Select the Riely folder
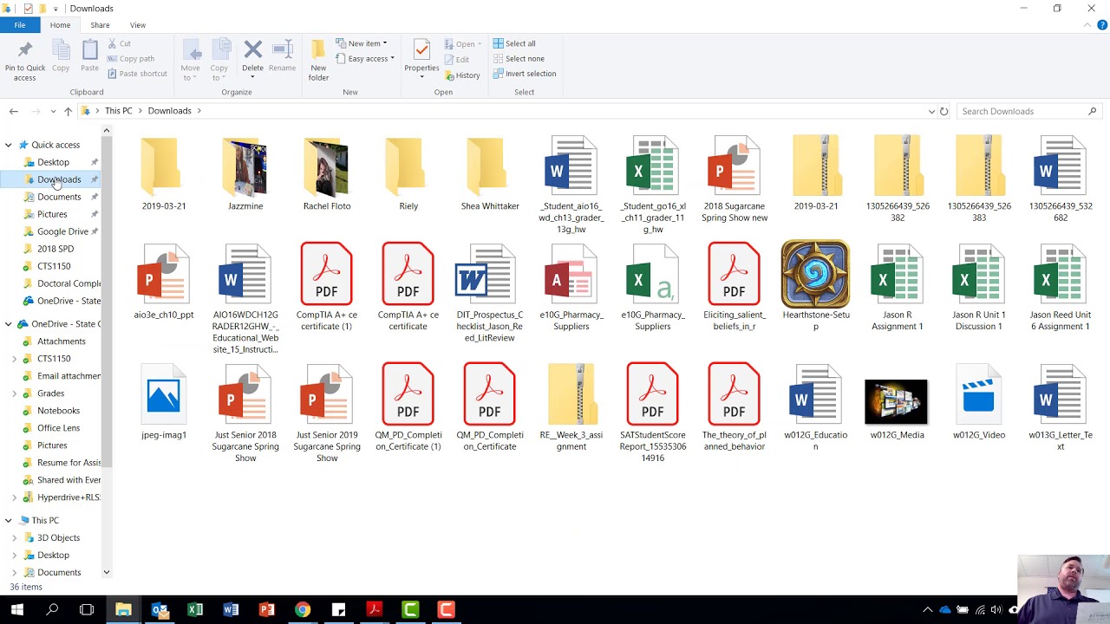The height and width of the screenshot is (624, 1110). point(408,173)
